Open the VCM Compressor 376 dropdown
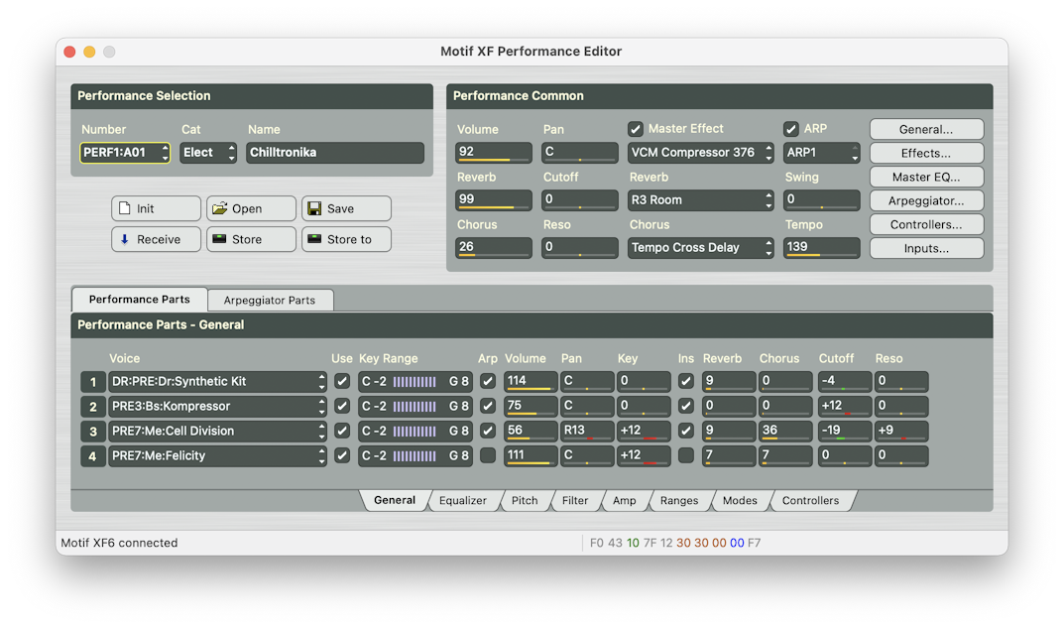Viewport: 1064px width, 629px height. (x=701, y=153)
